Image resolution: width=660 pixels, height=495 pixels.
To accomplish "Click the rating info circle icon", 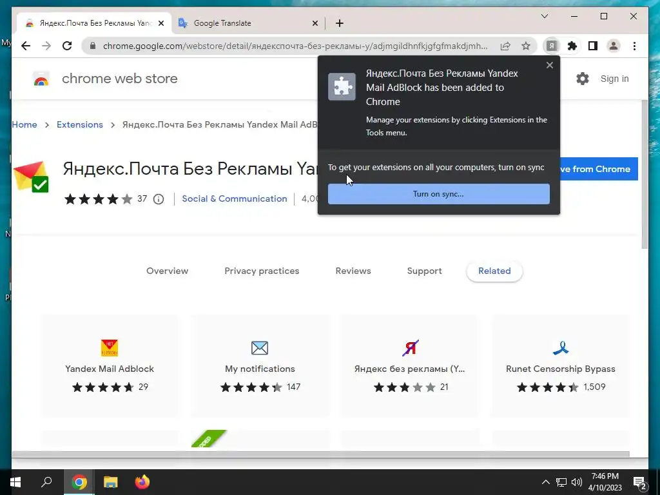I will tap(159, 199).
